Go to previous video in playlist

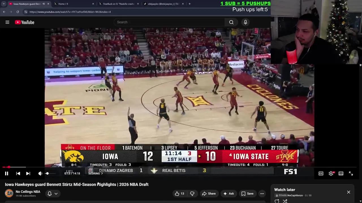coord(18,173)
